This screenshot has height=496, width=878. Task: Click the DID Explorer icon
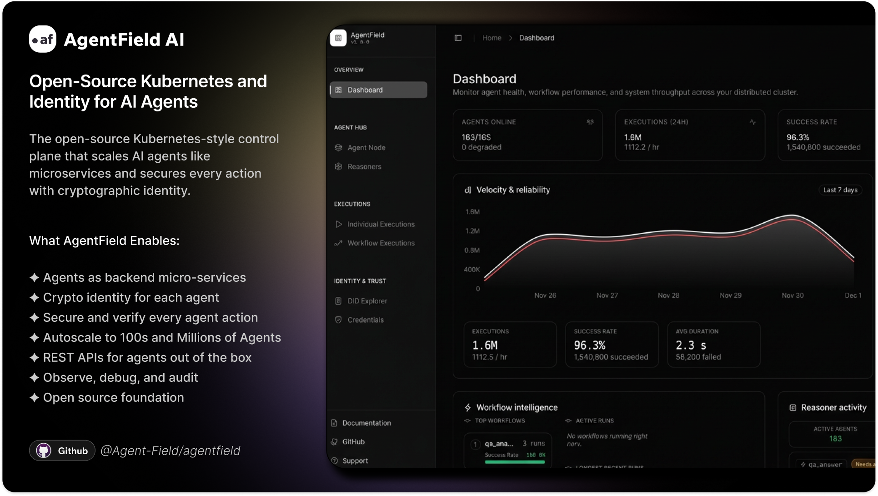pos(338,301)
